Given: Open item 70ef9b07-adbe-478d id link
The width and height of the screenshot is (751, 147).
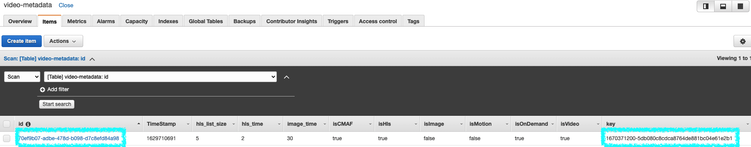Looking at the screenshot, I should pos(69,138).
